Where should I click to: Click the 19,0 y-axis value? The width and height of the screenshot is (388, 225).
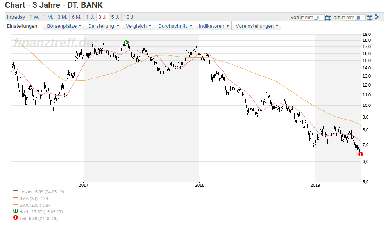click(x=367, y=34)
